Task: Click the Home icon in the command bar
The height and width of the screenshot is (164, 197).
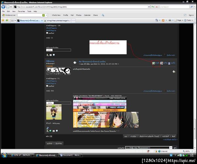Action: tap(157, 20)
